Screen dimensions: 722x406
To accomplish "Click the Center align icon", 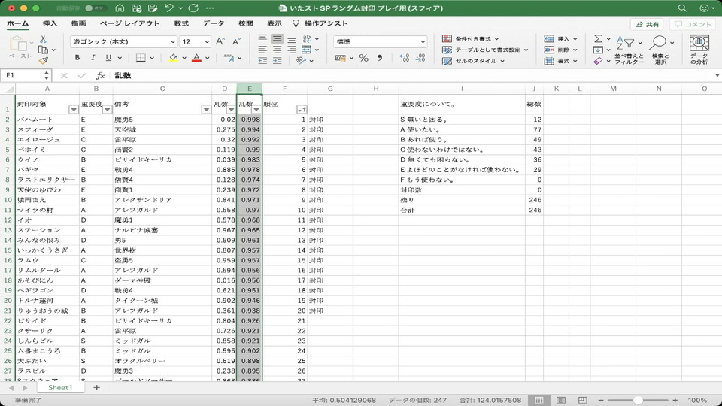I will (x=278, y=50).
